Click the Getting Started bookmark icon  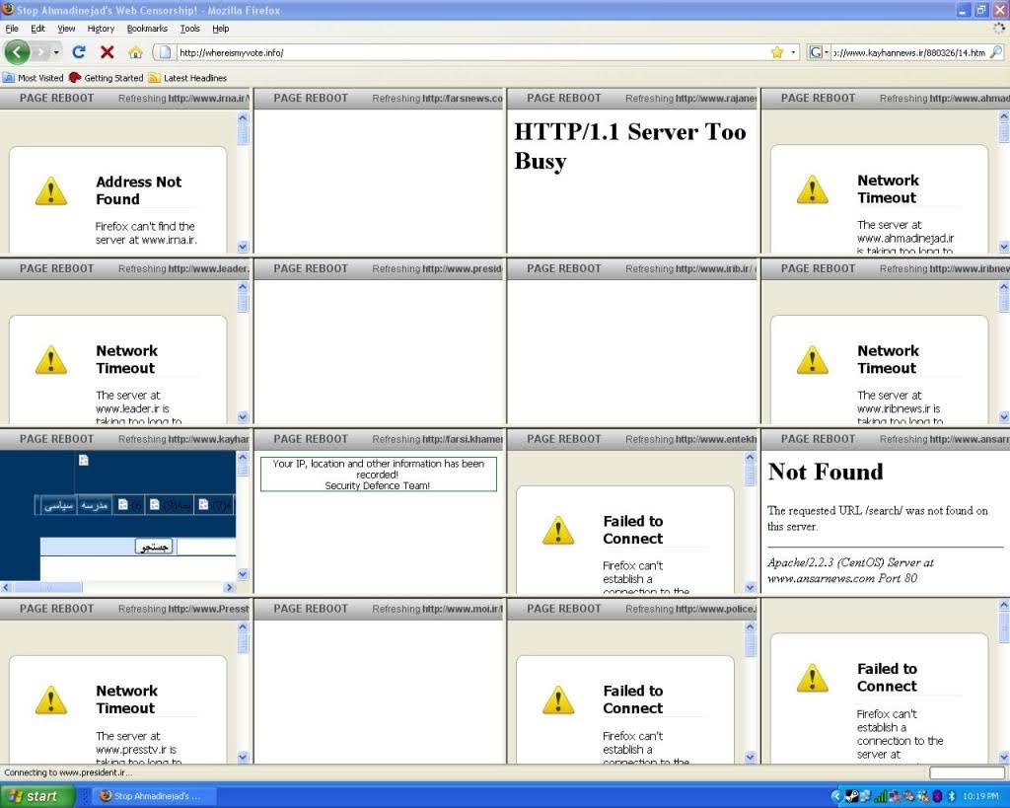coord(75,78)
